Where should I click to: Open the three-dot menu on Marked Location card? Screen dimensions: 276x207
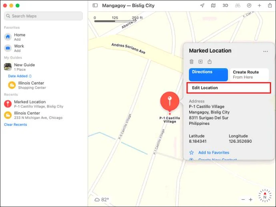(266, 51)
